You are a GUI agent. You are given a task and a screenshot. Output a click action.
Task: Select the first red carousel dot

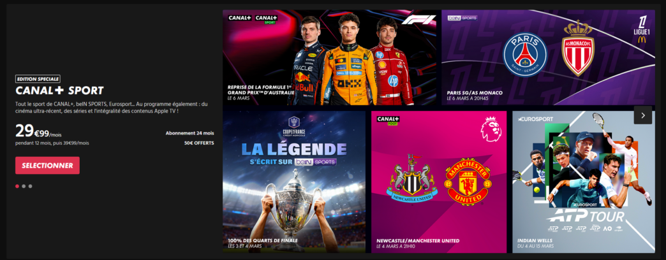click(17, 186)
